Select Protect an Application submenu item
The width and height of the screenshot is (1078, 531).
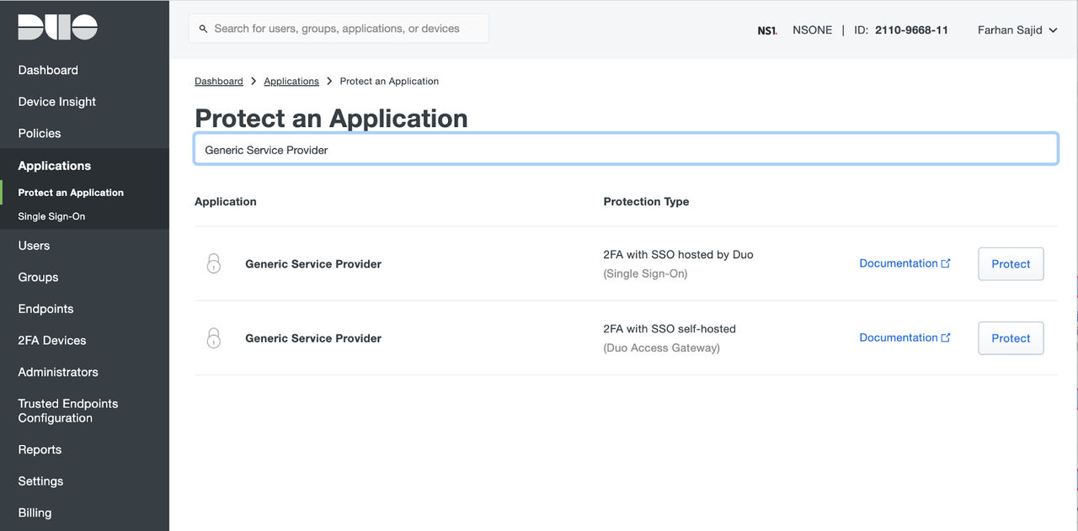click(71, 193)
